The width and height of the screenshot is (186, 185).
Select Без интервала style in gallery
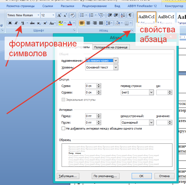click(x=166, y=19)
